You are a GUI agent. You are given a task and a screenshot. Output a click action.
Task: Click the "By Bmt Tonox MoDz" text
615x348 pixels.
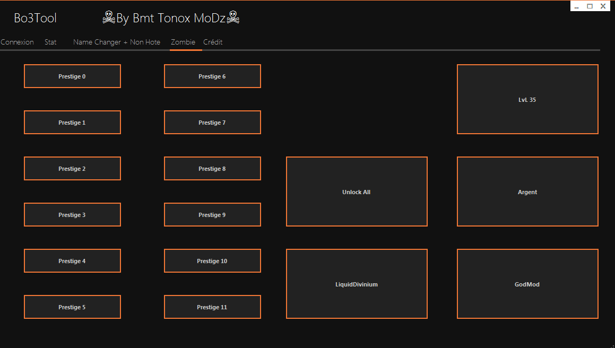point(171,18)
